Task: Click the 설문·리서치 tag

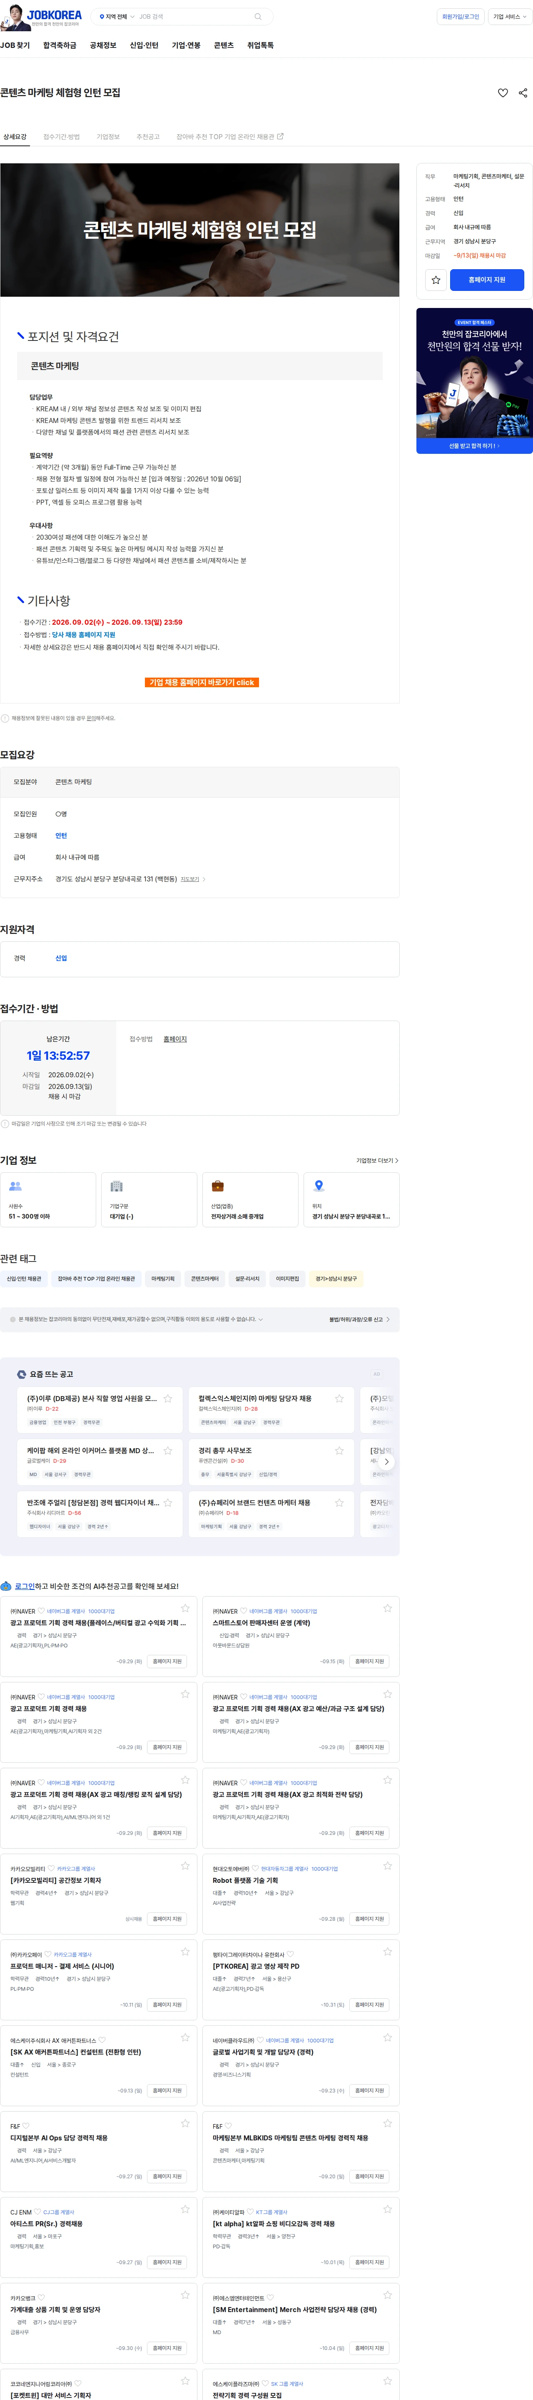Action: [247, 1279]
